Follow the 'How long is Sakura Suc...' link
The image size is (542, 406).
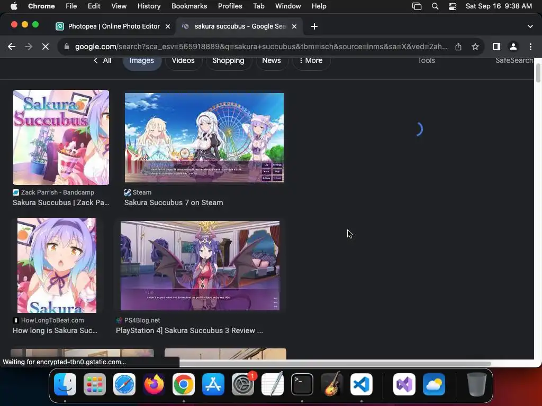pos(55,330)
